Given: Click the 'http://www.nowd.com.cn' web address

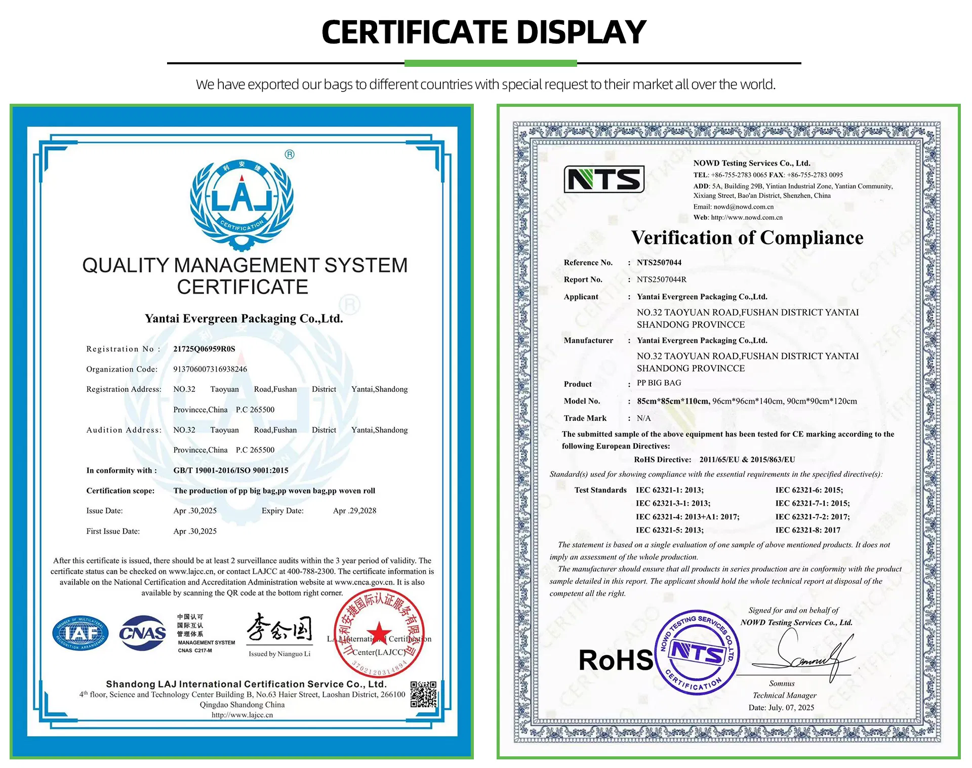Looking at the screenshot, I should [747, 218].
